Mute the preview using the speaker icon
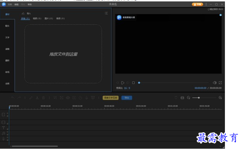The height and width of the screenshot is (149, 241). coord(215,83)
